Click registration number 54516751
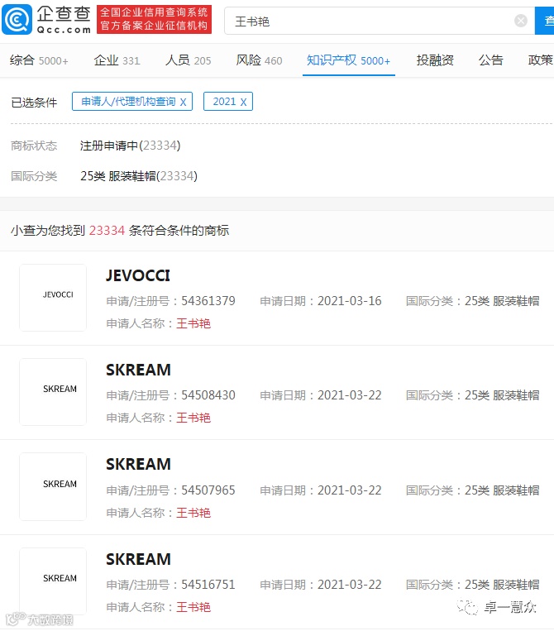 pos(208,585)
